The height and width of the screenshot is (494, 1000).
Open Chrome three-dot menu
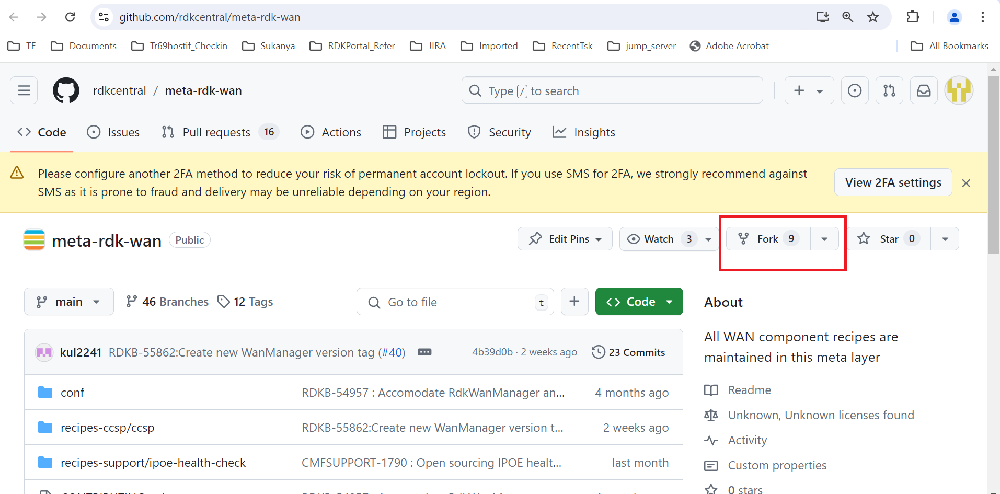coord(983,17)
